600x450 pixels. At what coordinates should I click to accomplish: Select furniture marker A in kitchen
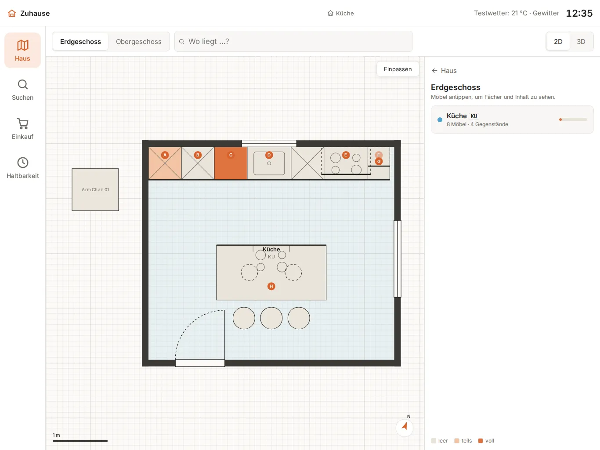pos(165,155)
